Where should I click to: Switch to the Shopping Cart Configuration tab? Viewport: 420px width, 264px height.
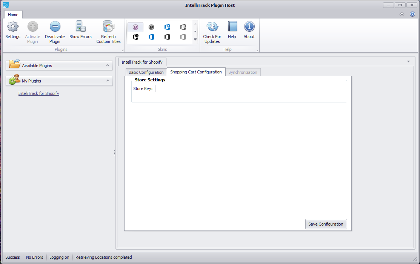196,72
